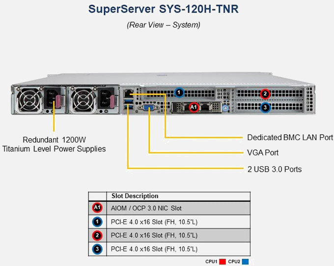
Task: Click the upper USB 3.0 port on the server
Action: click(129, 101)
